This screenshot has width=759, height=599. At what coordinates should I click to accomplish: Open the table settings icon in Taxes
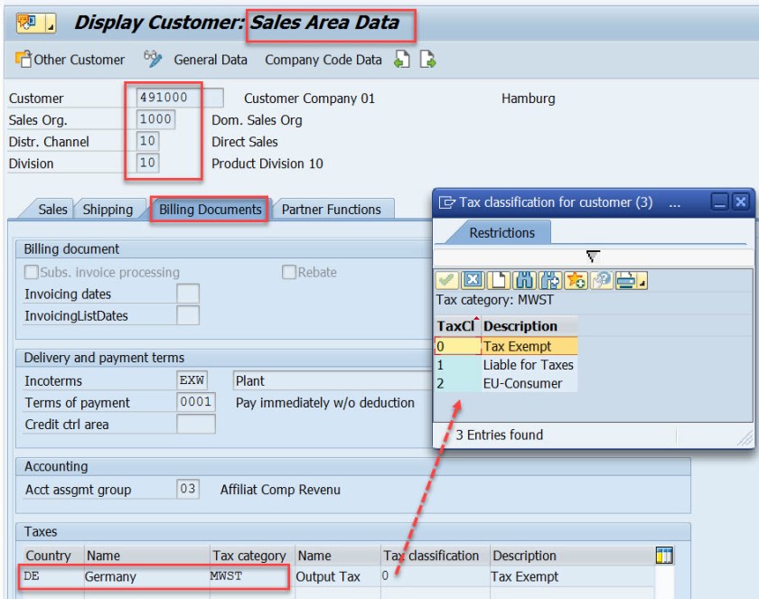click(x=664, y=555)
